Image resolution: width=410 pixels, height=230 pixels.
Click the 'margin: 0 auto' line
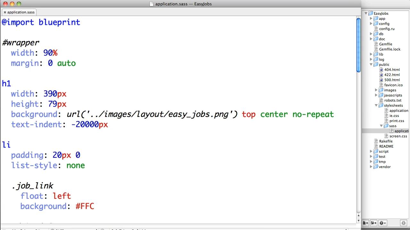(x=43, y=63)
